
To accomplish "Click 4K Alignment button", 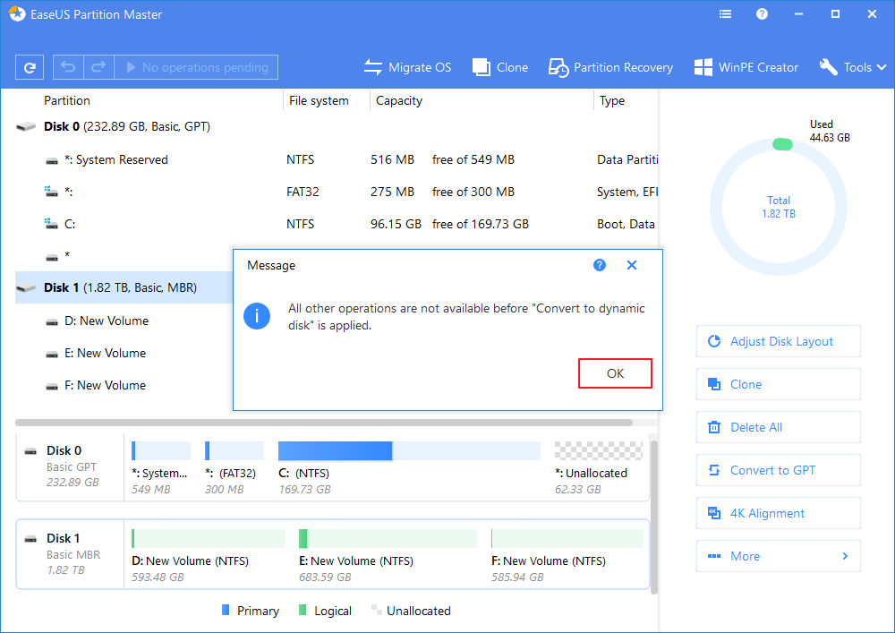I will pos(778,513).
